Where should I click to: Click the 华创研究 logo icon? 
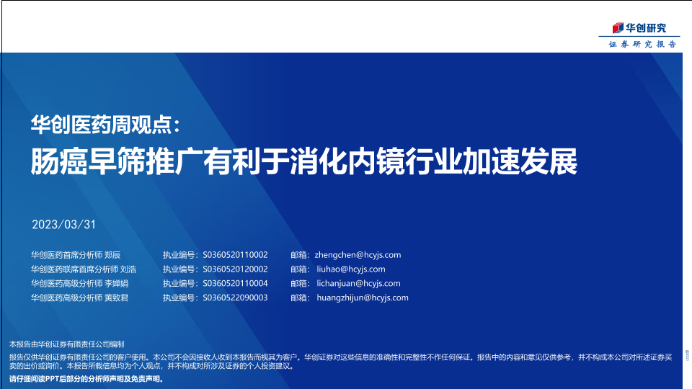click(x=618, y=28)
